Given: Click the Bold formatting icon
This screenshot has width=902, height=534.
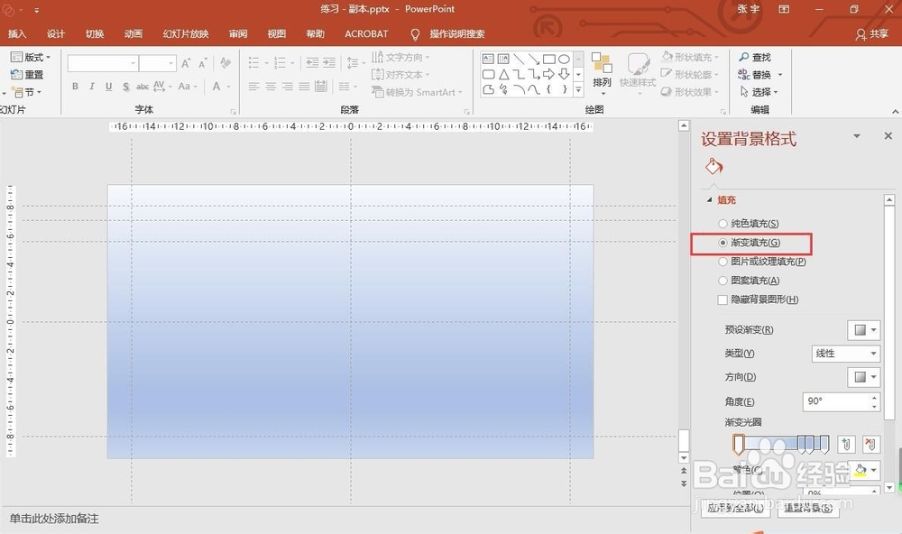Looking at the screenshot, I should 75,87.
